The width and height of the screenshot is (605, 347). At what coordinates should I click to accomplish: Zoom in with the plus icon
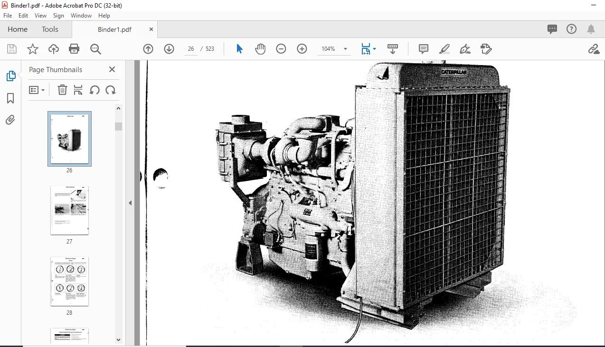click(x=302, y=49)
